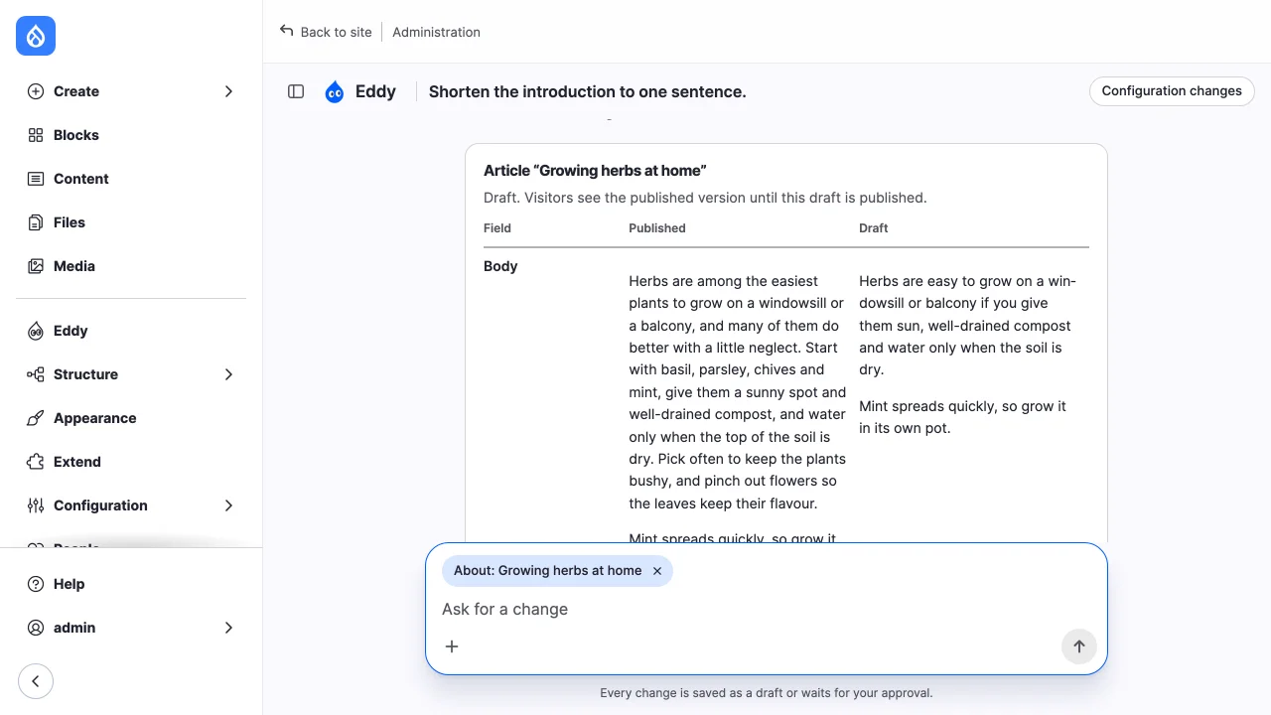Focus the 'Ask for a change' input
The image size is (1271, 715).
pos(767,609)
